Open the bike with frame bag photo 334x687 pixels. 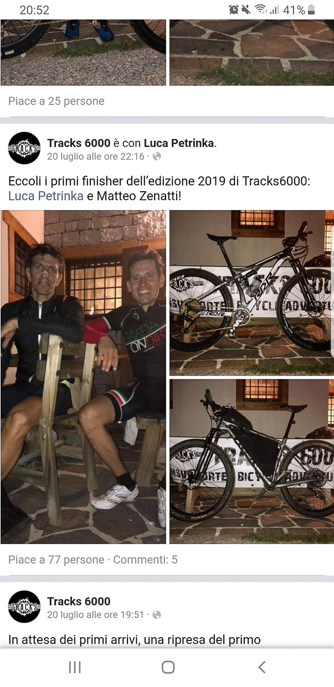coord(251,461)
